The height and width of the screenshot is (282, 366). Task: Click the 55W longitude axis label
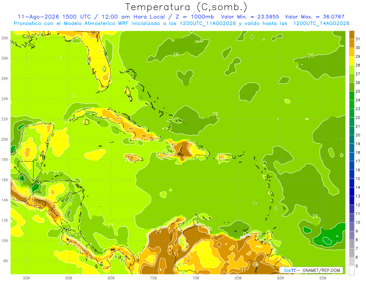click(x=323, y=278)
